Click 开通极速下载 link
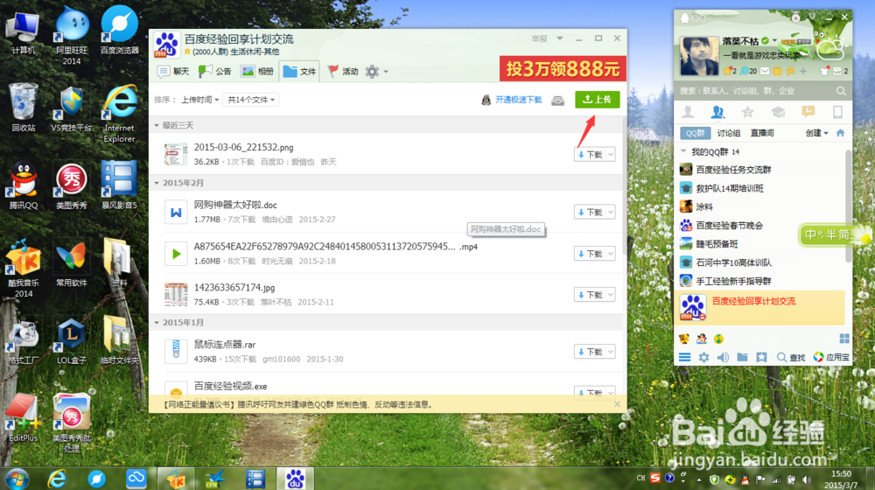 point(518,100)
